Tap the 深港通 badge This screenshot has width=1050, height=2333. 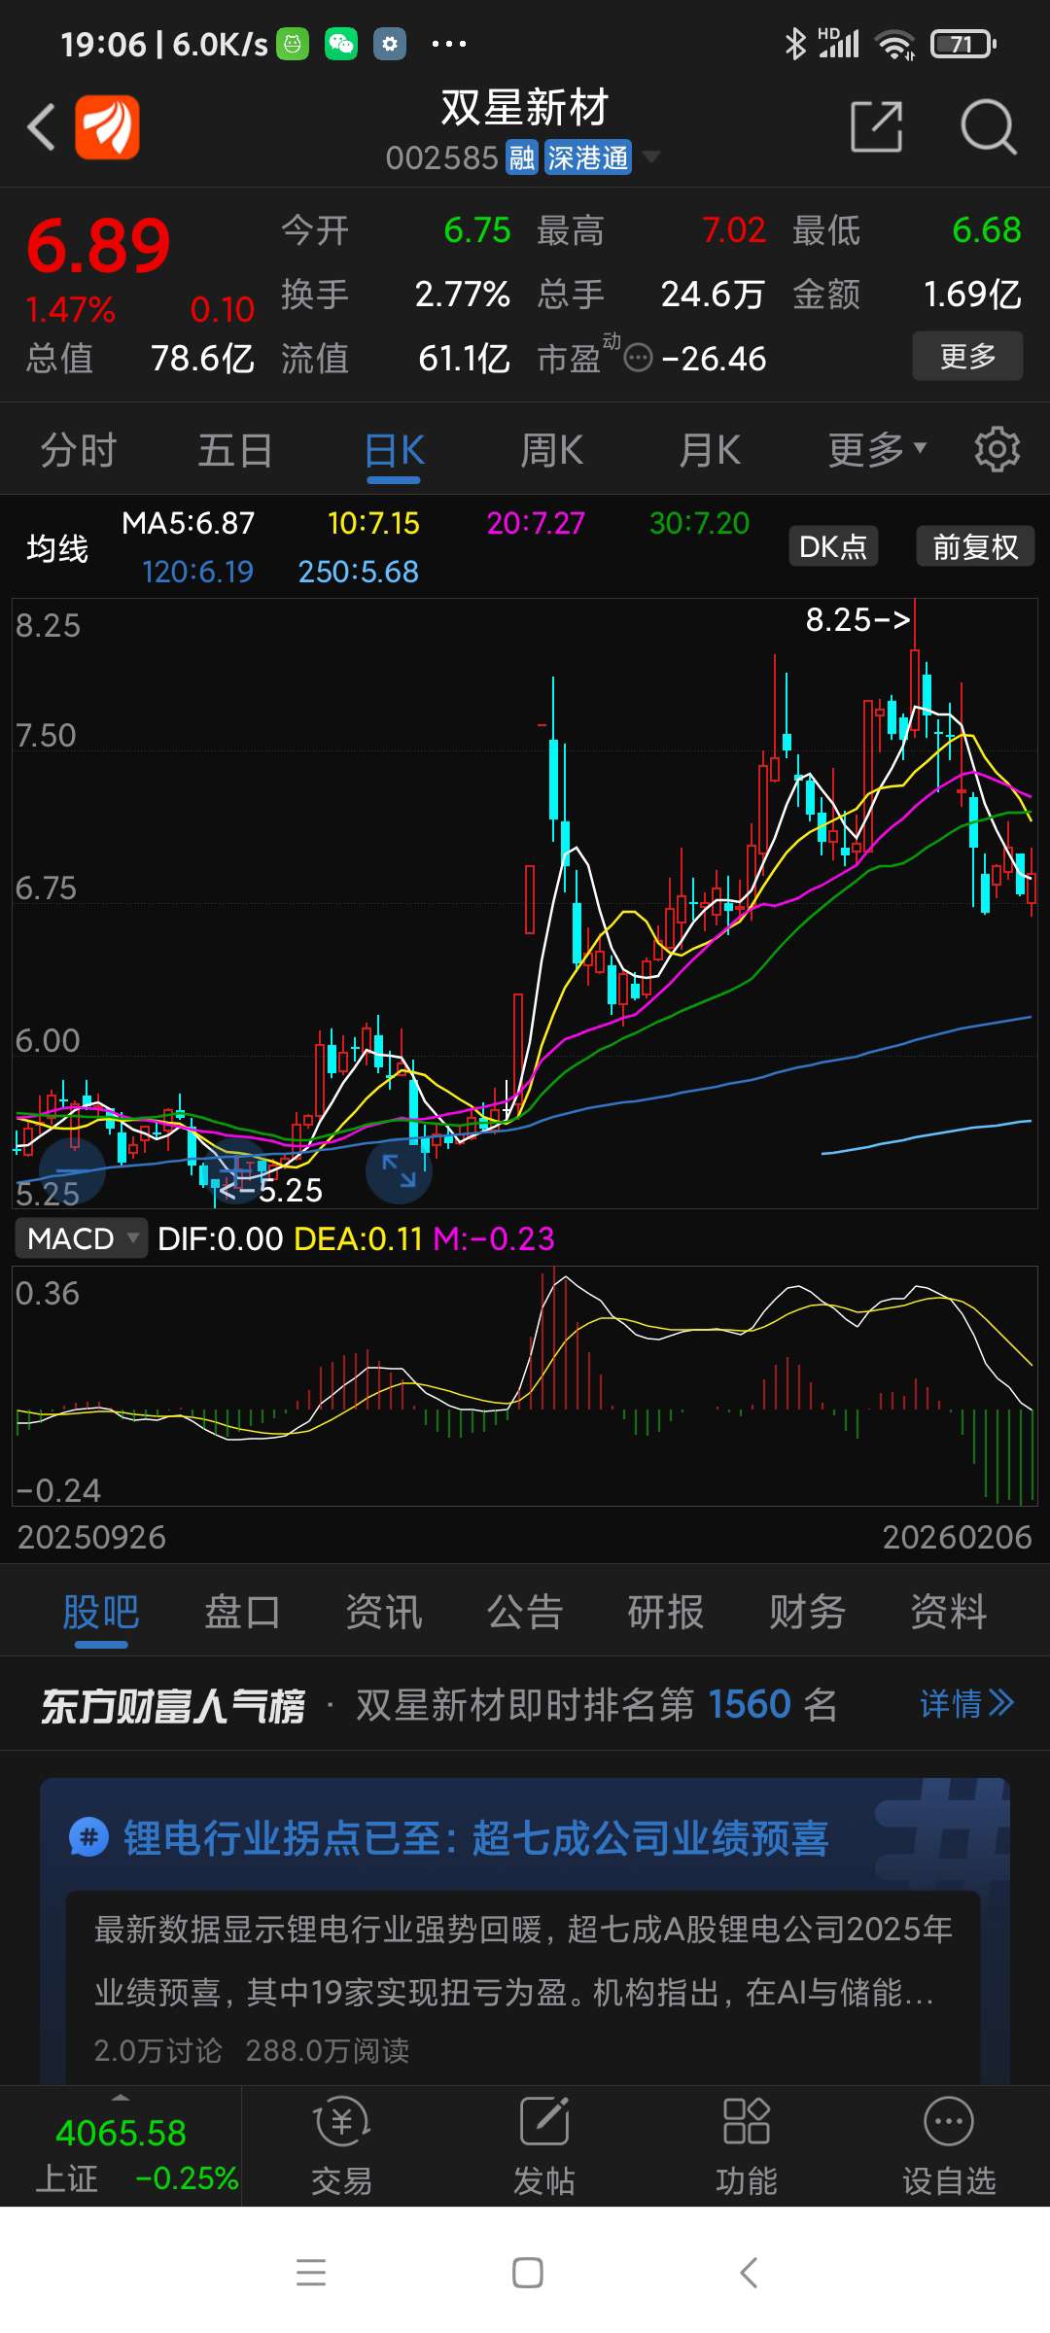pyautogui.click(x=587, y=157)
